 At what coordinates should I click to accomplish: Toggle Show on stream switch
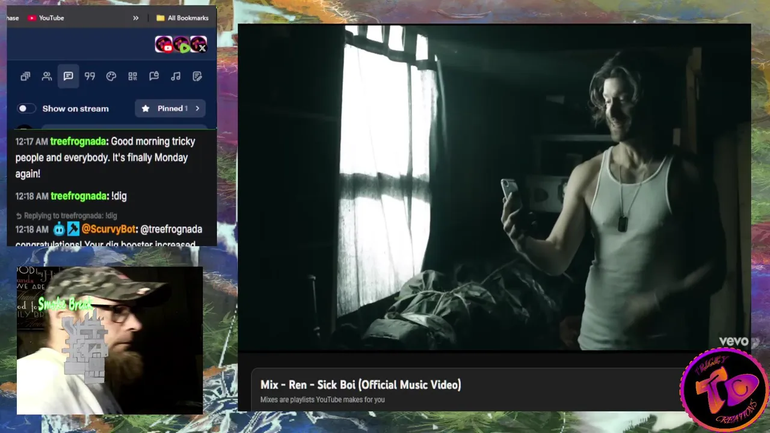(x=26, y=109)
